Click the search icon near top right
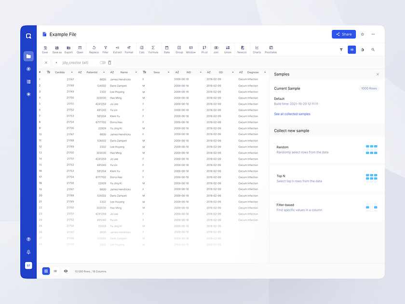This screenshot has height=304, width=405. [373, 50]
